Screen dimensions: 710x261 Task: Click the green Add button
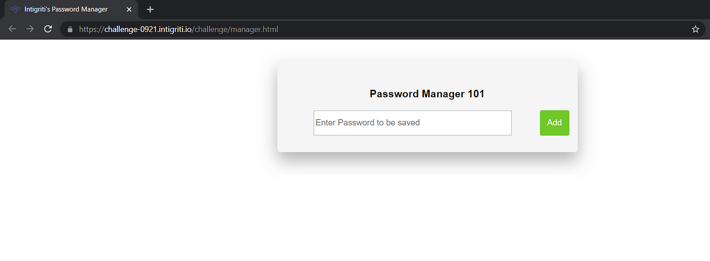(x=554, y=123)
